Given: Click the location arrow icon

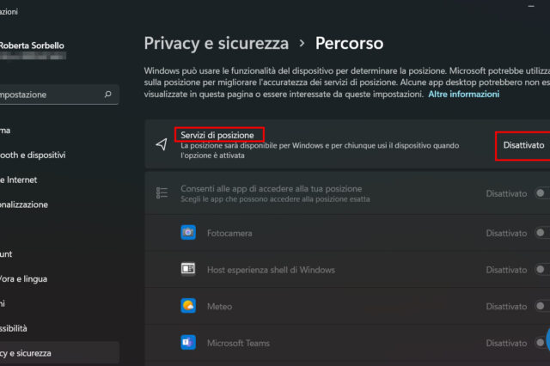Looking at the screenshot, I should 161,144.
